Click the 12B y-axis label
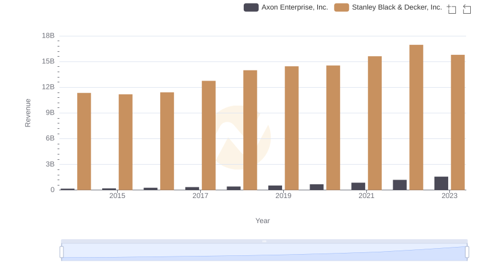478x275 pixels. coord(48,87)
